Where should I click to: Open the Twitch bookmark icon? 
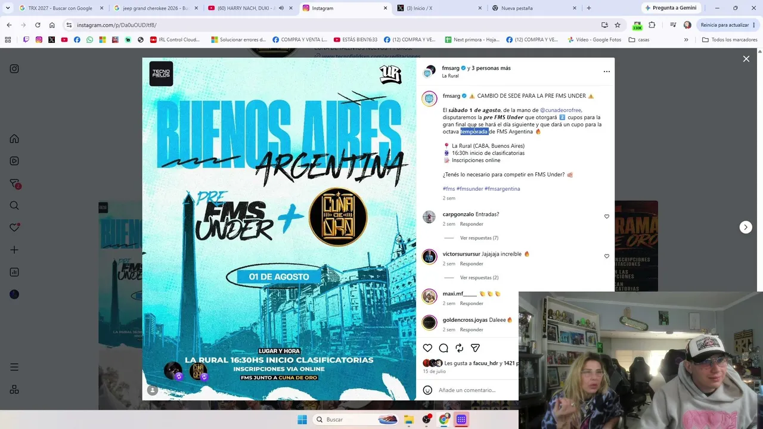[26, 40]
